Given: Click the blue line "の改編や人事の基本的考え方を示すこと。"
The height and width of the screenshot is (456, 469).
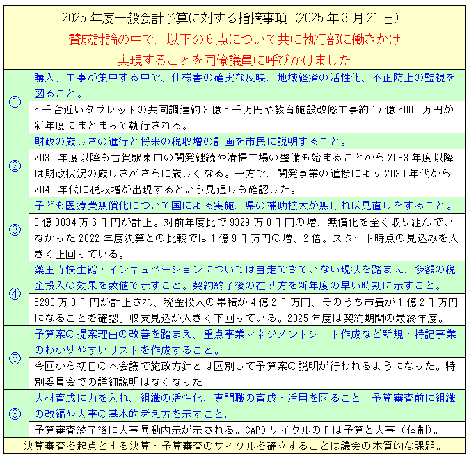Looking at the screenshot, I should tap(132, 414).
